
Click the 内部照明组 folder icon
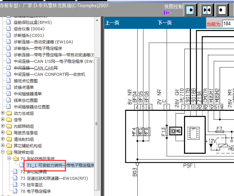point(9,126)
